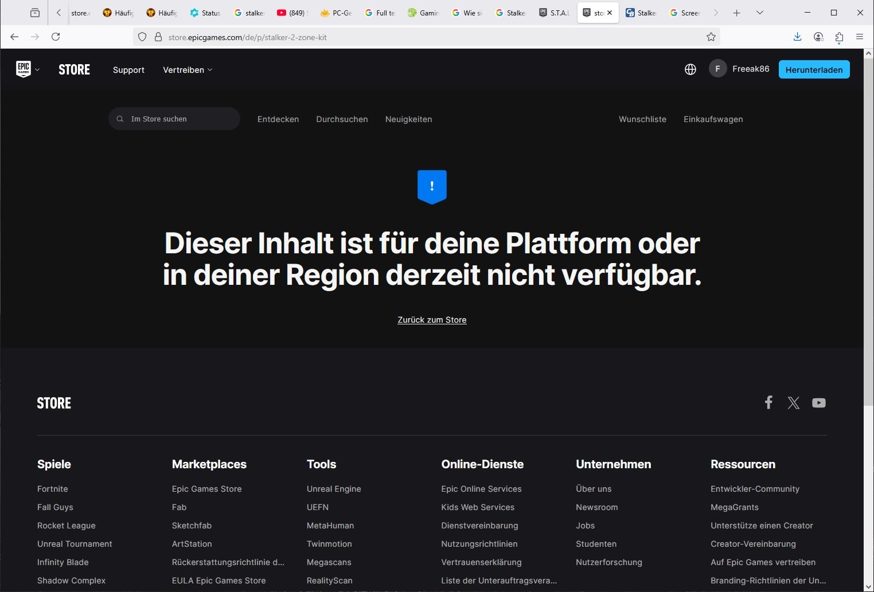Open the Kids Web Services link
This screenshot has width=874, height=592.
coord(478,507)
